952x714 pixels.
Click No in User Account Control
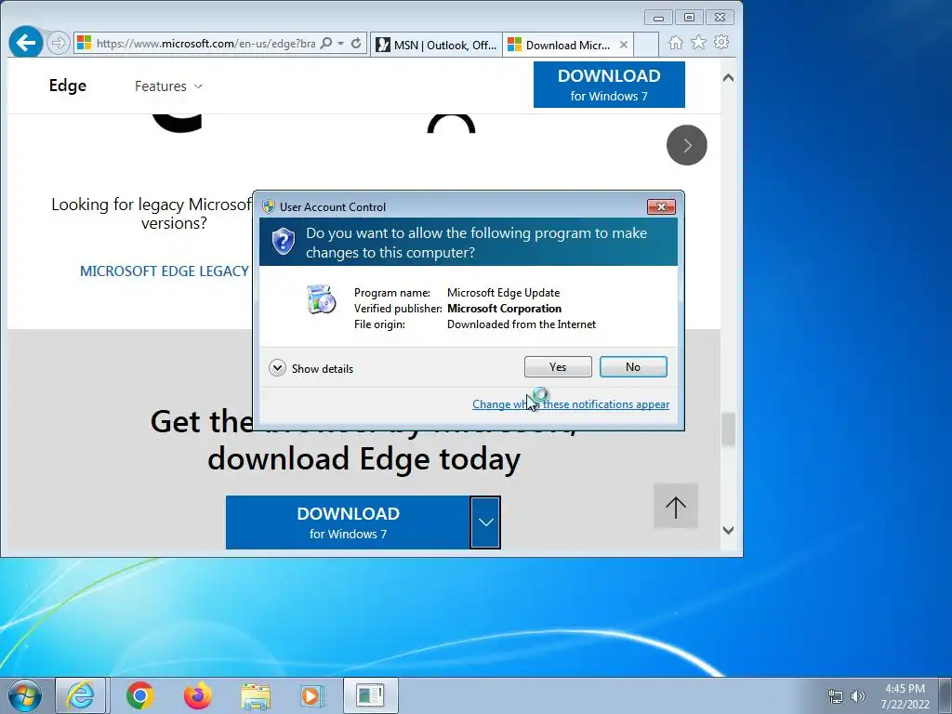(633, 366)
